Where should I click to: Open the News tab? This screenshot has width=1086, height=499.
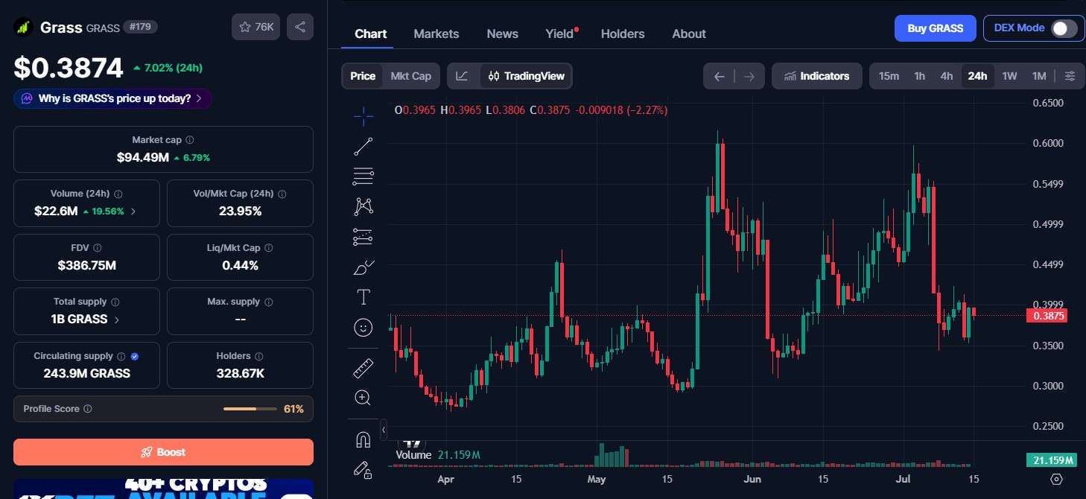point(503,34)
